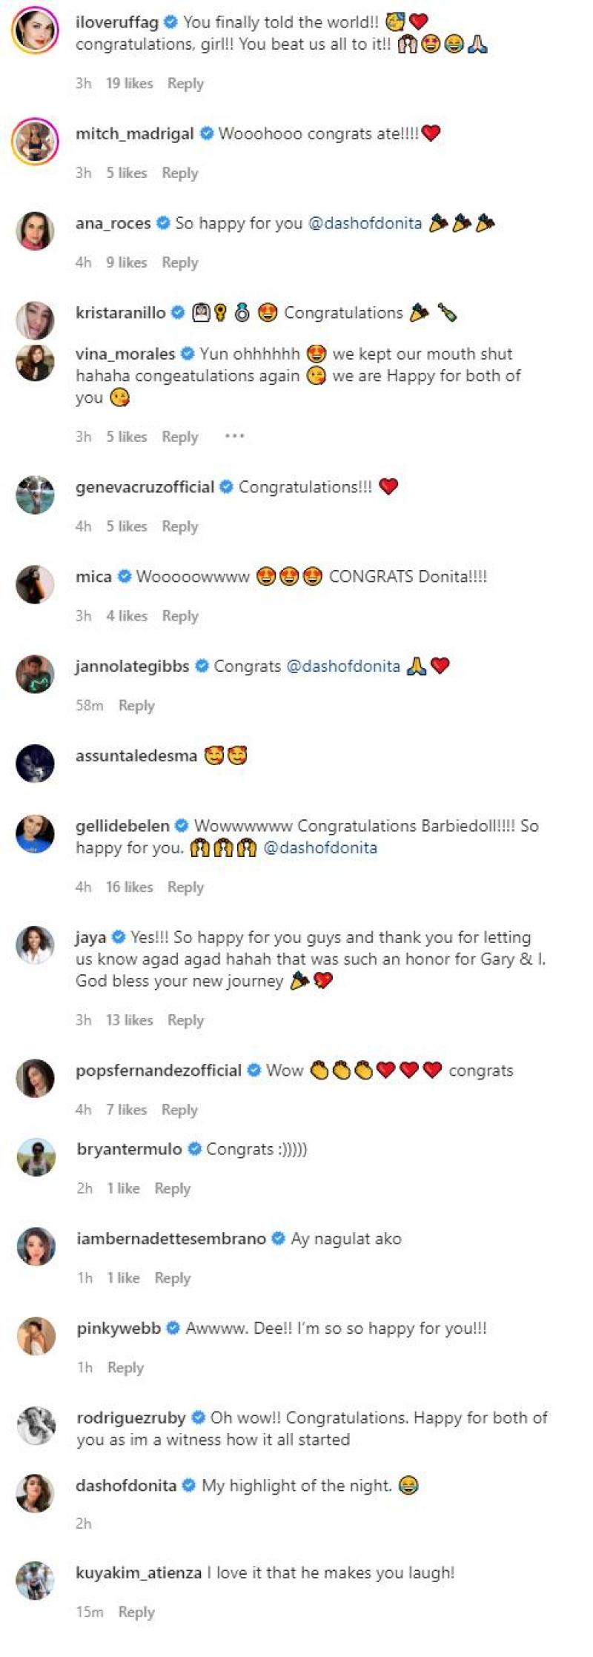Reply to kuyakim_atienza's comment
Viewport: 593px width, 1657px height.
[136, 1612]
